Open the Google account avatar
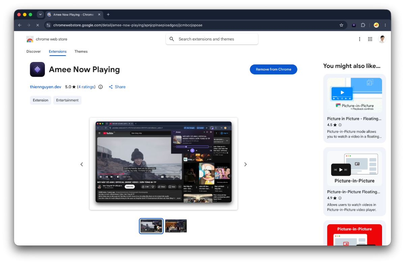Screen dimensions: 405x264 click(x=382, y=39)
